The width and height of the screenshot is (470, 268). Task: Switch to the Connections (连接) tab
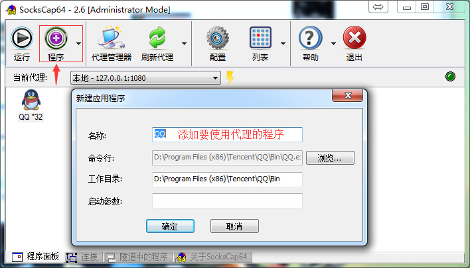(82, 257)
